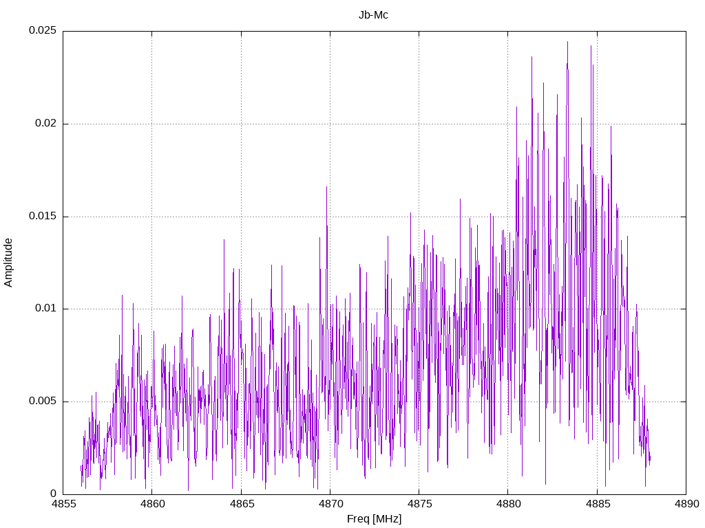Click the 0 y-axis tick label
This screenshot has height=528, width=705.
point(53,494)
